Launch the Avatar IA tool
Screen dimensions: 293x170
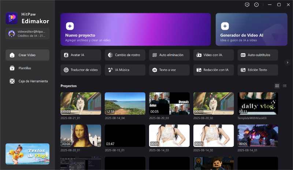tap(81, 55)
